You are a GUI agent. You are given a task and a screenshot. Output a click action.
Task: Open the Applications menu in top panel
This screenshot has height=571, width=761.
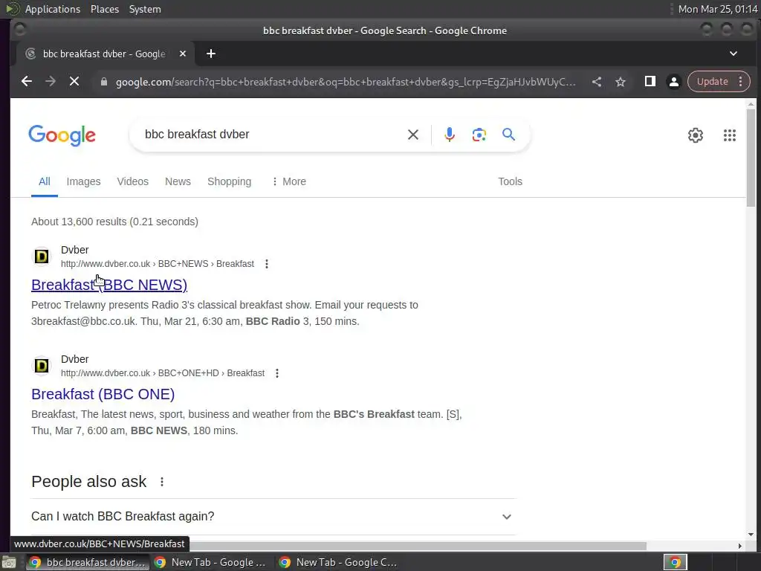click(53, 9)
